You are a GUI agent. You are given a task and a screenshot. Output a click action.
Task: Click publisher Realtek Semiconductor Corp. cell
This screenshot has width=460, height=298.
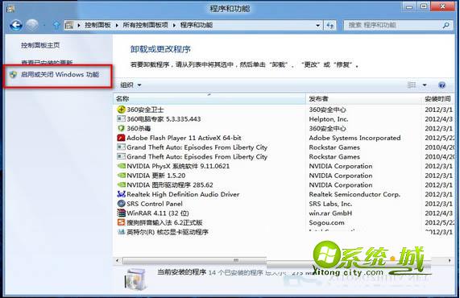(x=354, y=194)
